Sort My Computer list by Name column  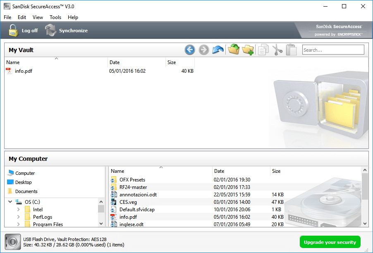click(x=161, y=171)
